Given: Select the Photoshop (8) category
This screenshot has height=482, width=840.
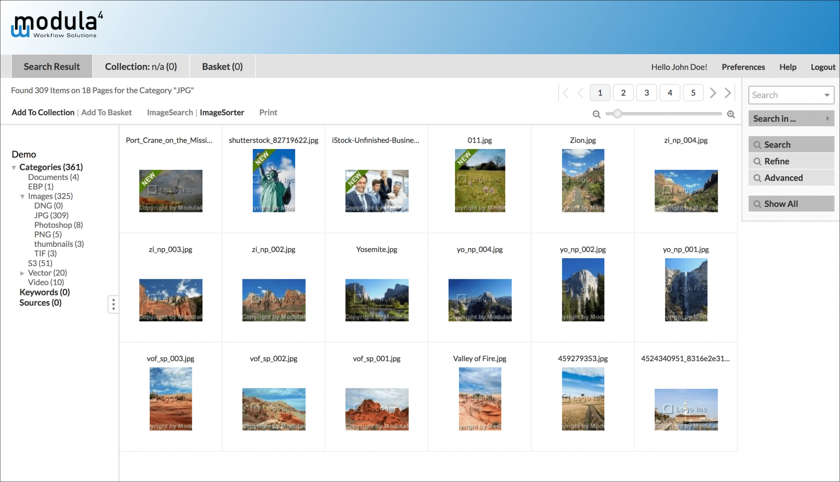Looking at the screenshot, I should [58, 225].
